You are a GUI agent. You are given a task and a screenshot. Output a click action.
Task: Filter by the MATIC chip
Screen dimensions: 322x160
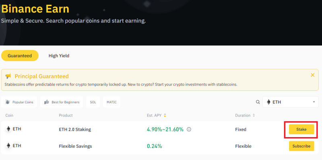(111, 102)
